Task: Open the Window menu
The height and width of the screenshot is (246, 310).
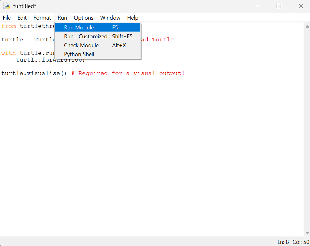Action: tap(110, 18)
